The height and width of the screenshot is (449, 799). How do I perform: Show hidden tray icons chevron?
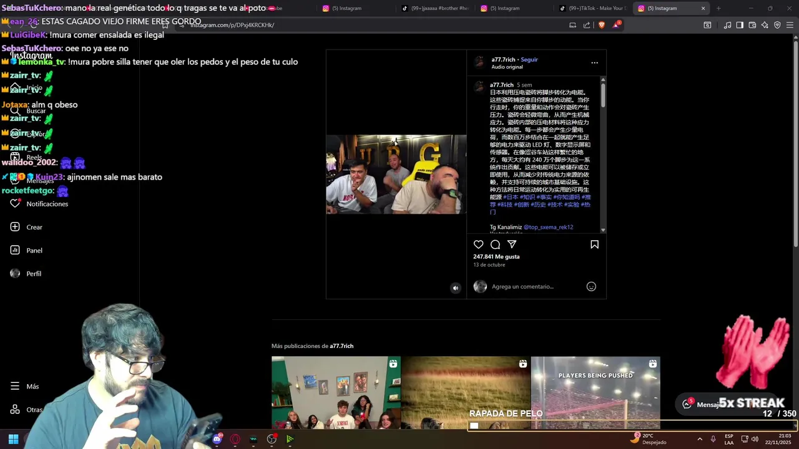pos(699,439)
